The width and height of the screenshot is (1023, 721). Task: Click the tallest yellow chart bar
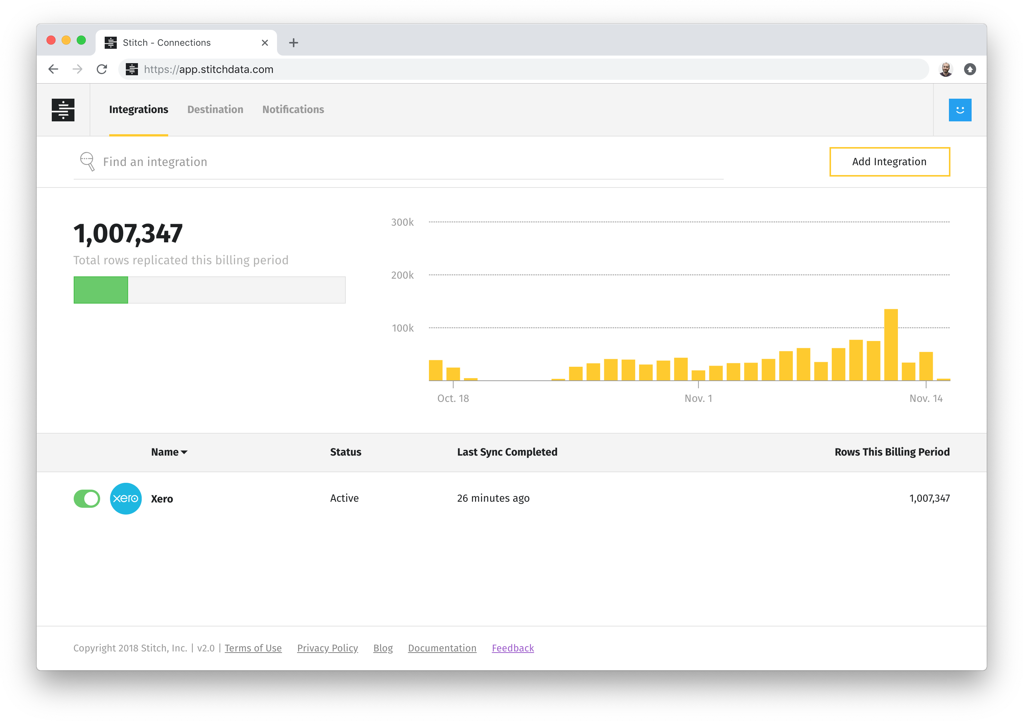[x=890, y=345]
